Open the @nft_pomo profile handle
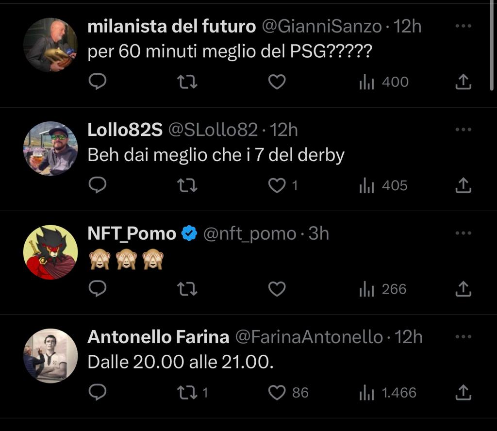497x431 pixels. (249, 233)
